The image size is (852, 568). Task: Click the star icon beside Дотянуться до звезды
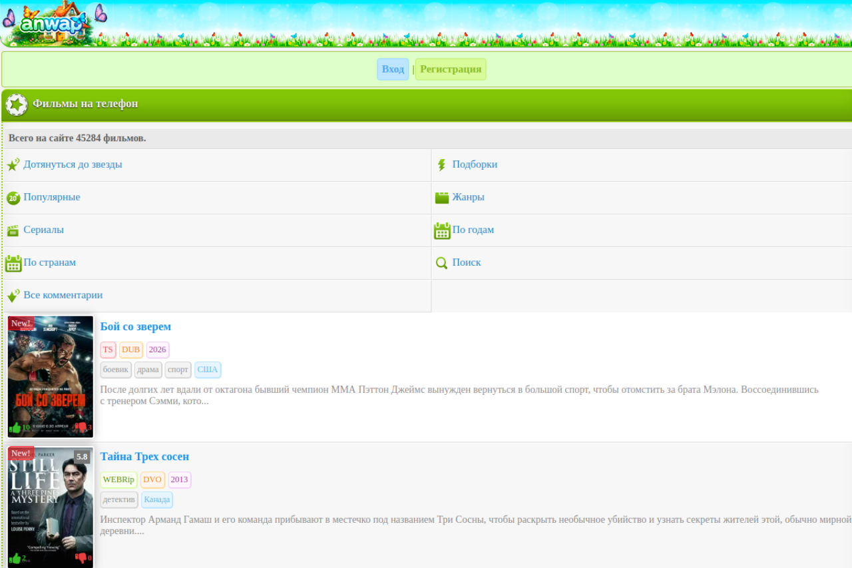pos(13,165)
